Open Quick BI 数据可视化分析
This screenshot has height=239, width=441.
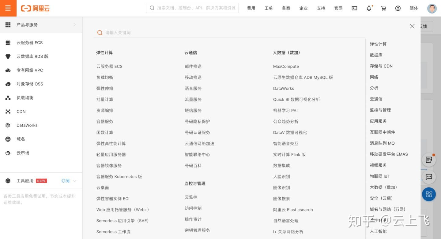click(x=296, y=99)
